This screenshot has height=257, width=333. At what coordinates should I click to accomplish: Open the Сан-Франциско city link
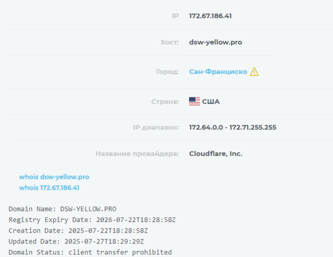[x=218, y=72]
